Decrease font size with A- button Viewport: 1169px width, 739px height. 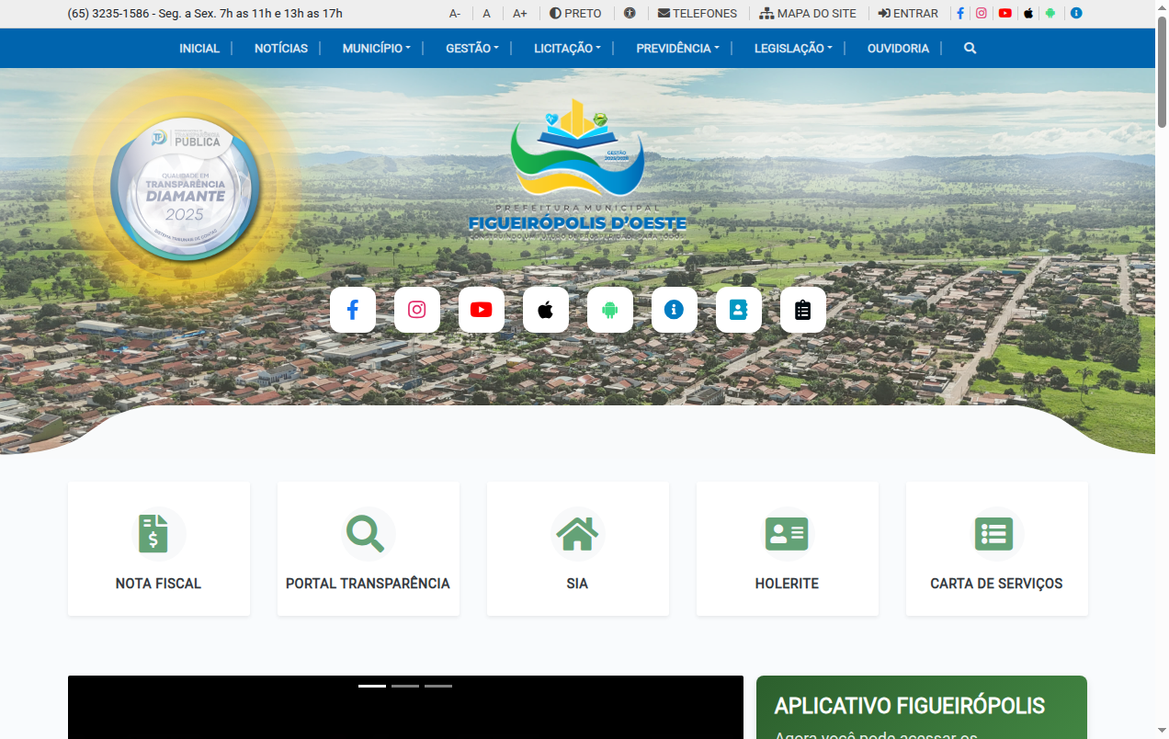pos(455,14)
